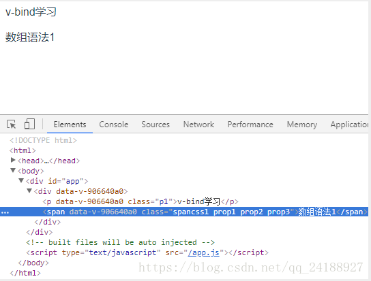Click the built files auto injected comment

click(x=120, y=242)
